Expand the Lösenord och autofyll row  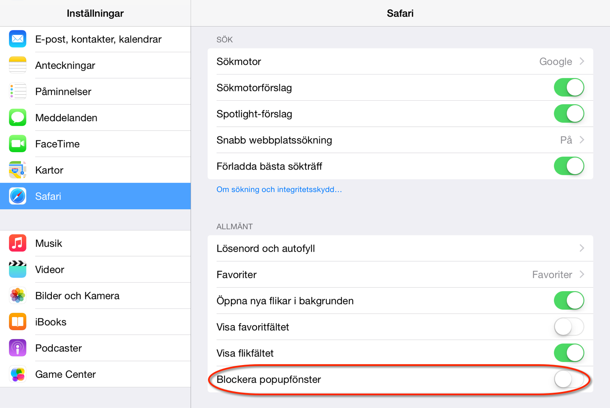400,248
